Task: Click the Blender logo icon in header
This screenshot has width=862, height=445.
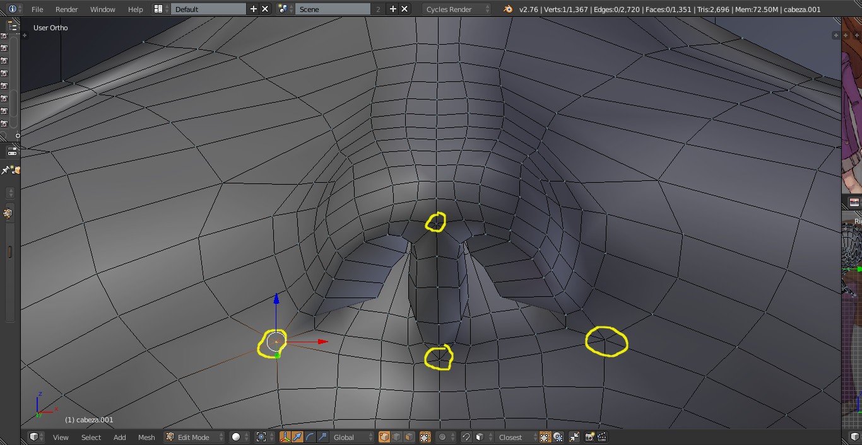Action: click(x=508, y=9)
